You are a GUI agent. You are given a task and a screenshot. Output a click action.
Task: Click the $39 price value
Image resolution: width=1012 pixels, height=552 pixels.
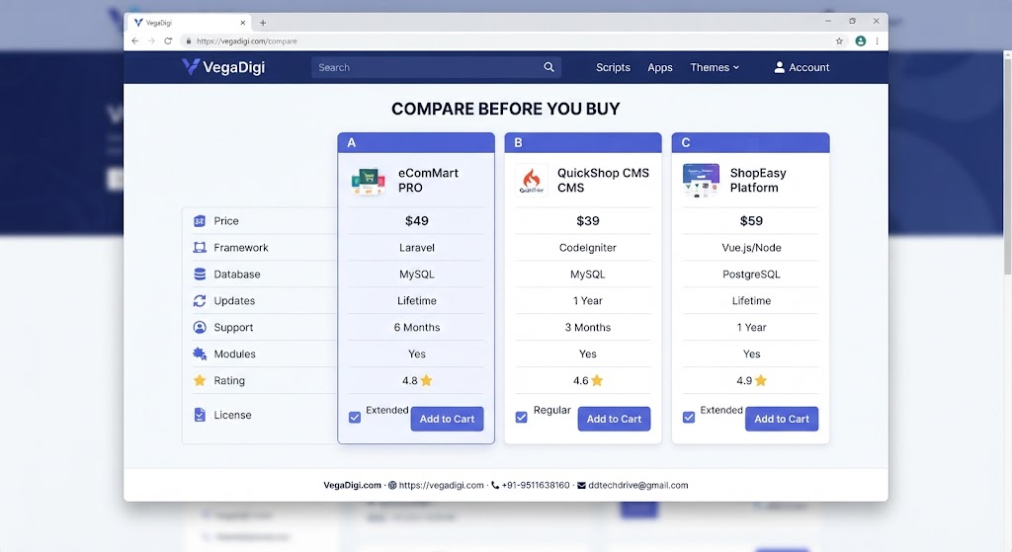coord(588,220)
